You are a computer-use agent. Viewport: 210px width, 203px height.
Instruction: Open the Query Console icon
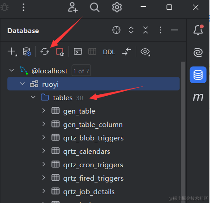click(78, 51)
